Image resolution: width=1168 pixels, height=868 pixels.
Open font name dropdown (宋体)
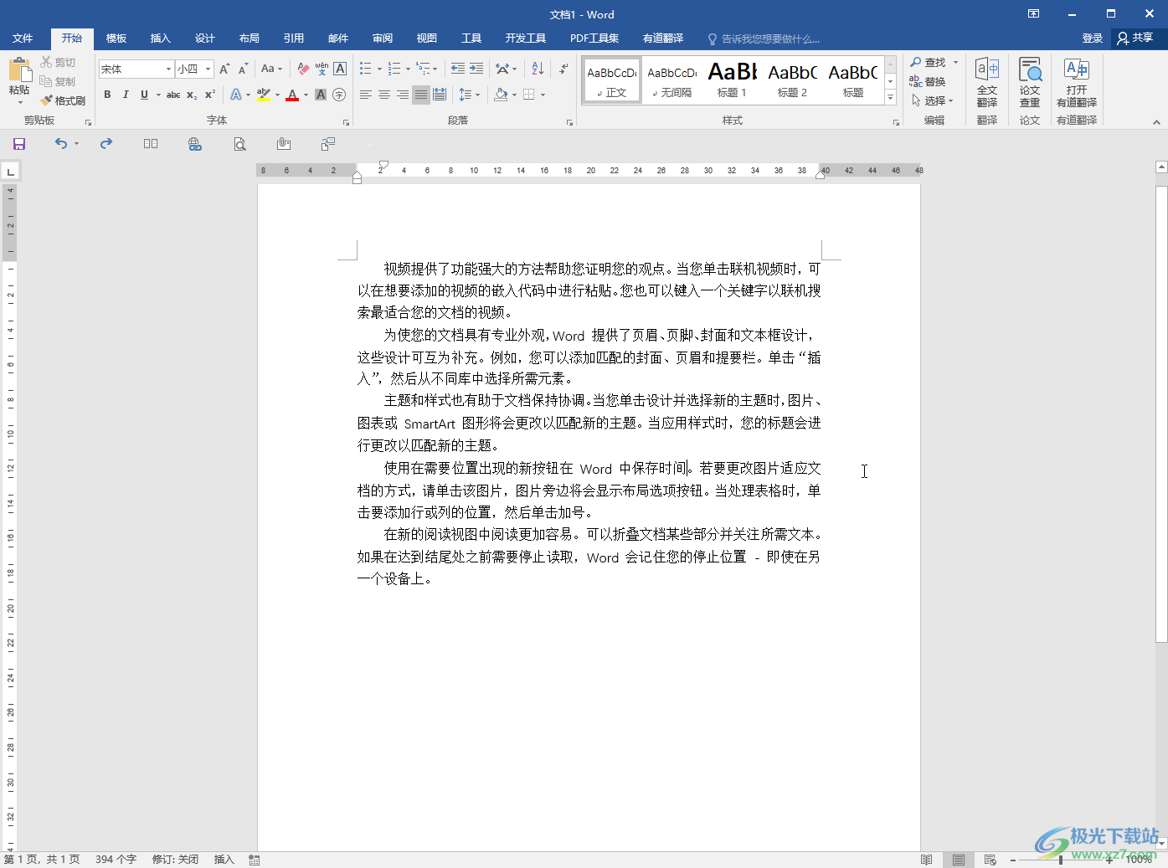coord(168,69)
